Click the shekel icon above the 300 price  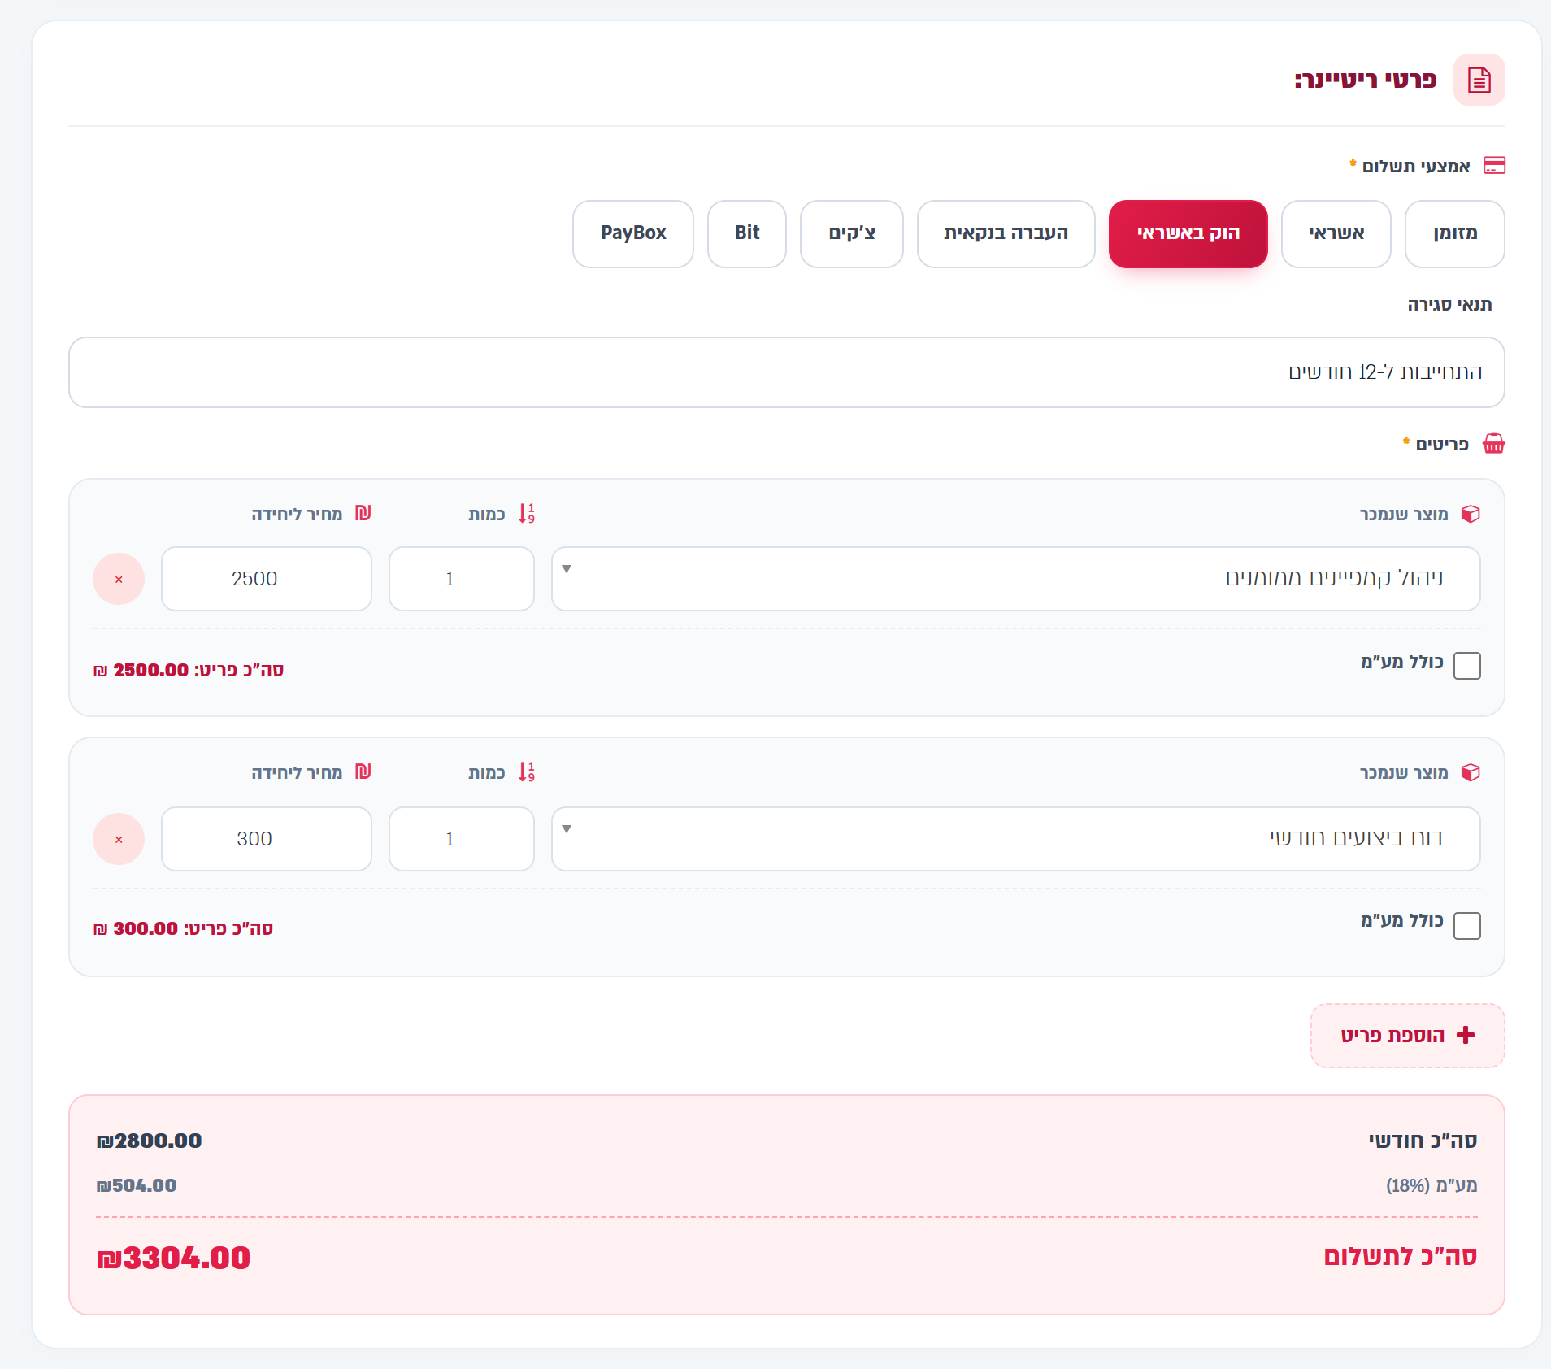pos(363,771)
